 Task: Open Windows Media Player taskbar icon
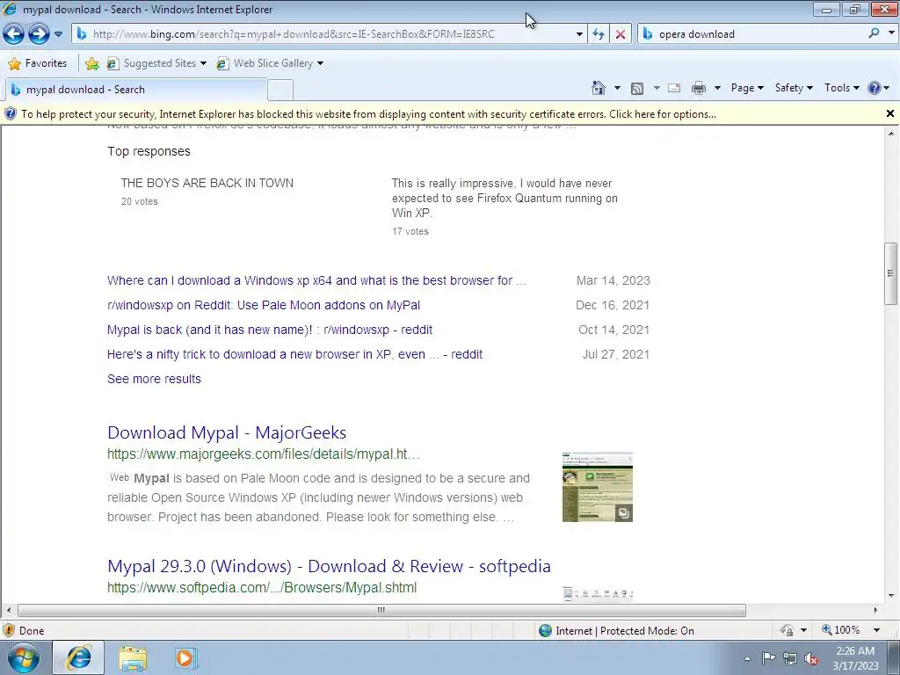(185, 657)
